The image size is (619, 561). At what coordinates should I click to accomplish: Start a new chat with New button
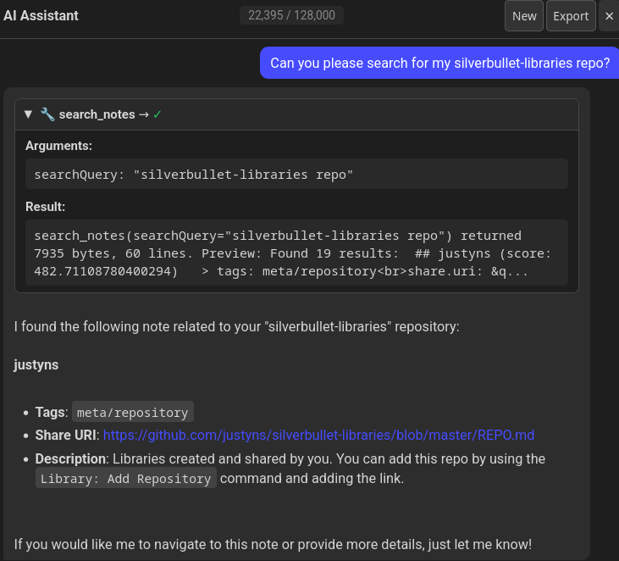(x=524, y=16)
